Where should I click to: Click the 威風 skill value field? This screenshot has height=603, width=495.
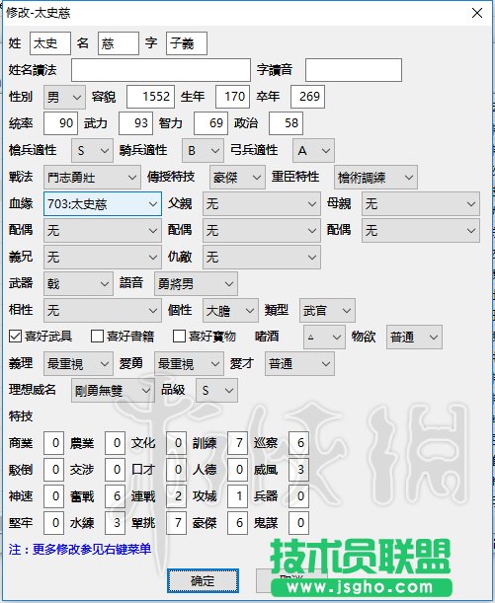coord(298,470)
